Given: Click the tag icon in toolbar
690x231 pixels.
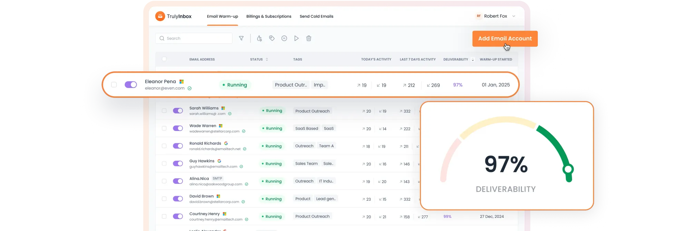Looking at the screenshot, I should pyautogui.click(x=272, y=38).
